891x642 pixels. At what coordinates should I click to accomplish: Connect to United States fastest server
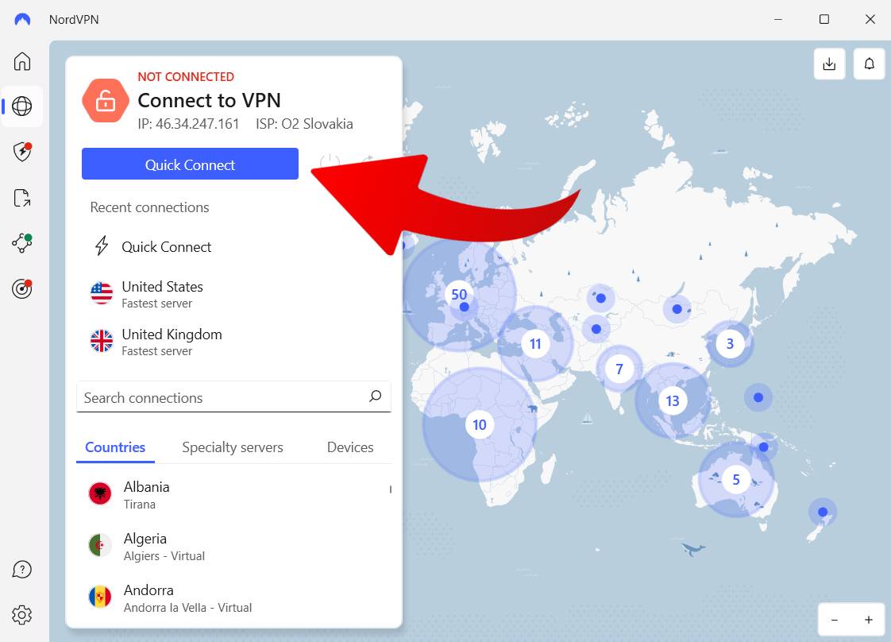tap(234, 294)
